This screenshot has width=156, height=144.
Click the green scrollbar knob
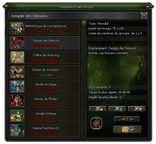tap(84, 22)
